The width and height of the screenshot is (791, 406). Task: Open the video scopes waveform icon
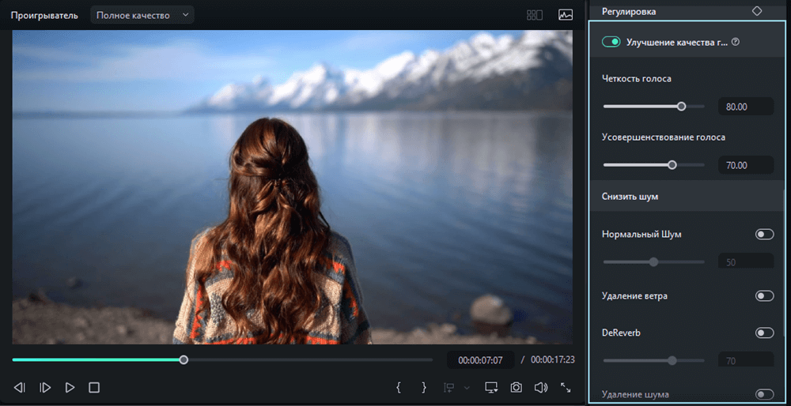(566, 15)
